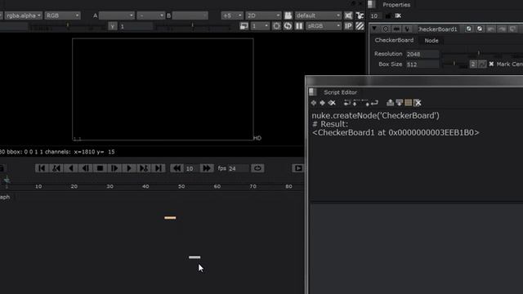Toggle the clip to format icon
Viewport: 523px width, 294px height.
(x=348, y=16)
